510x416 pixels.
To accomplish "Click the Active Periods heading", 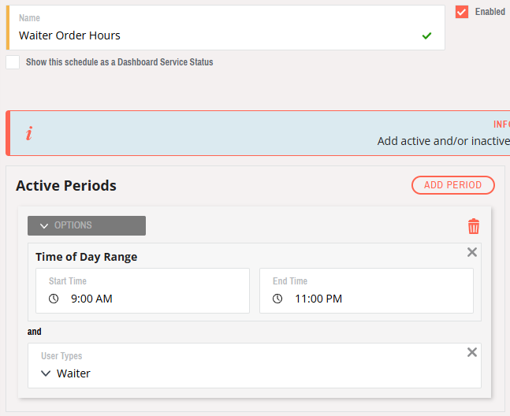I will click(x=66, y=186).
